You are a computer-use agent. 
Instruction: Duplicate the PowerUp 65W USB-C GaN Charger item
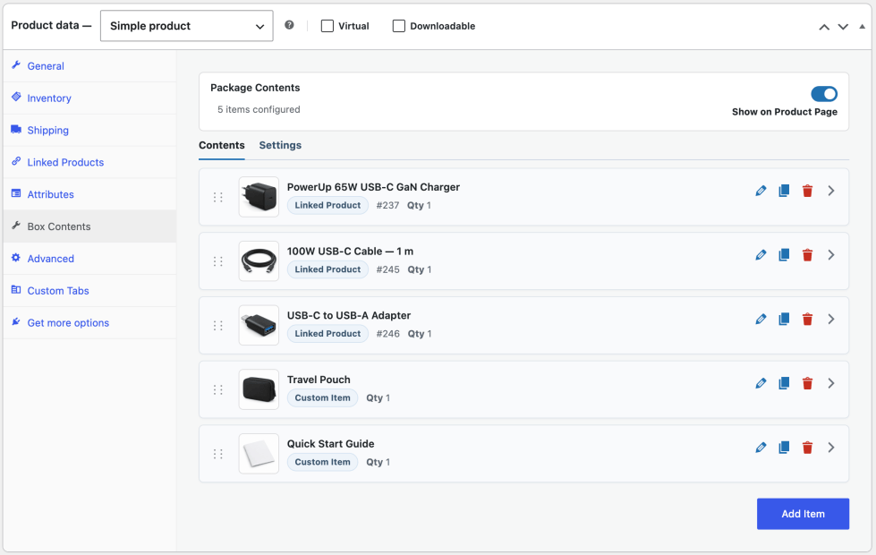coord(784,192)
